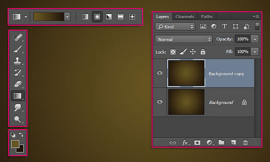270x162 pixels.
Task: Create a new layer
Action: (233, 143)
